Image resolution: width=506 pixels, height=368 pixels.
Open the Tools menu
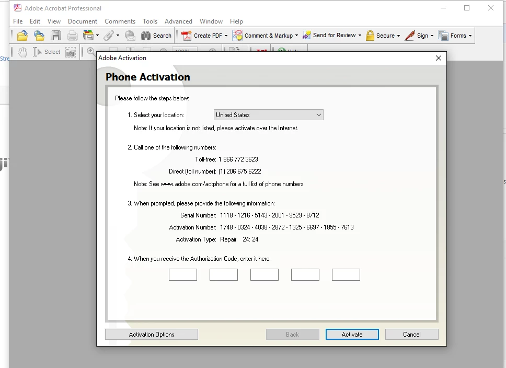[x=150, y=21]
